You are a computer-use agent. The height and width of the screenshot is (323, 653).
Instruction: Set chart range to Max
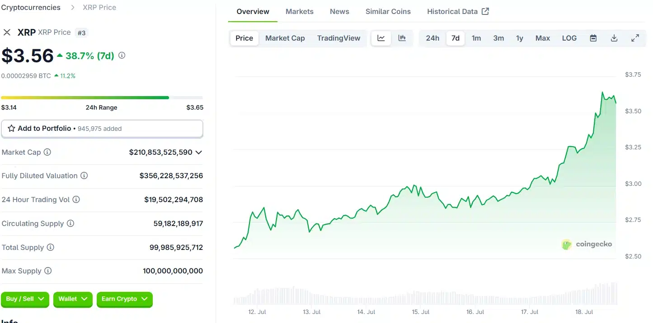543,38
